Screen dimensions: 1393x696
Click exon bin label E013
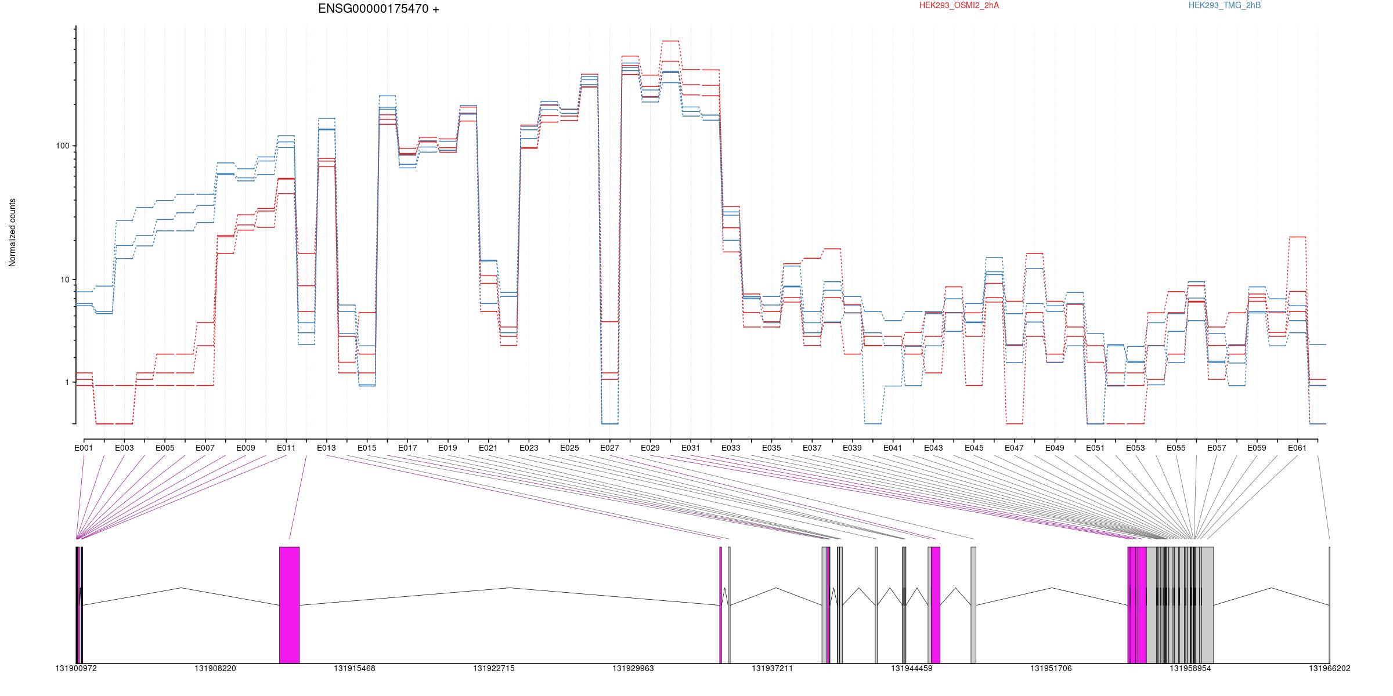click(x=326, y=448)
